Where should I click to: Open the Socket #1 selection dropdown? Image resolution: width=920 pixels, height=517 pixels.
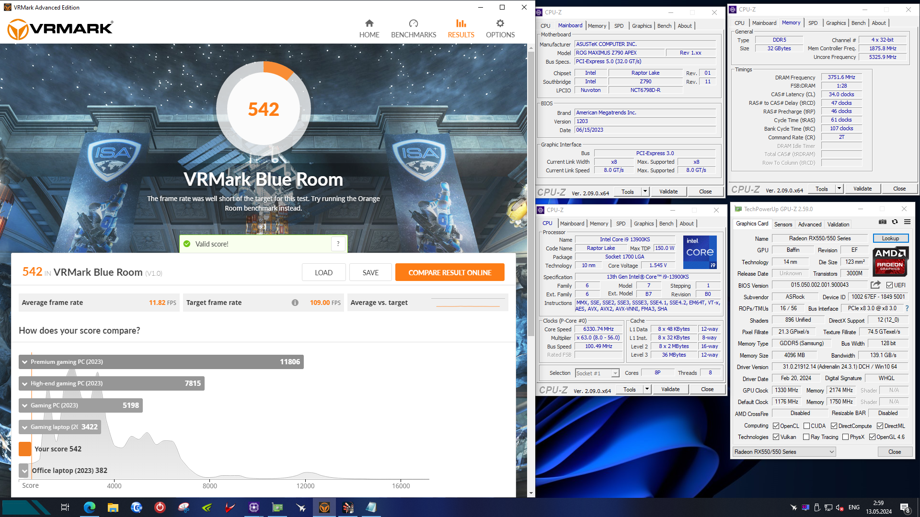[597, 373]
